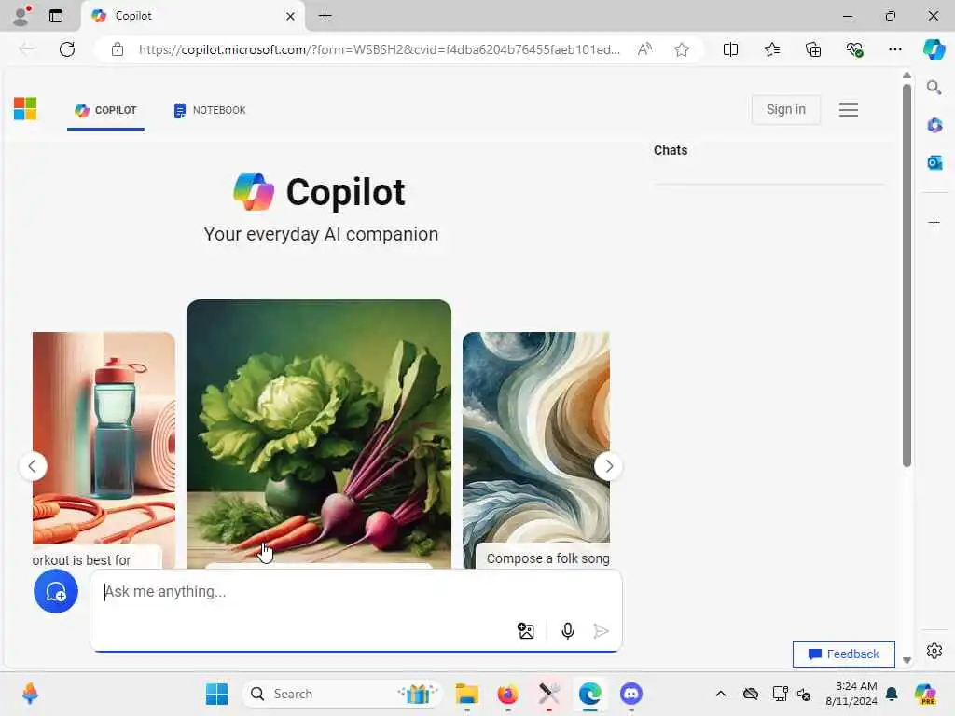
Task: Open Browser essentials heart icon
Action: coord(854,49)
